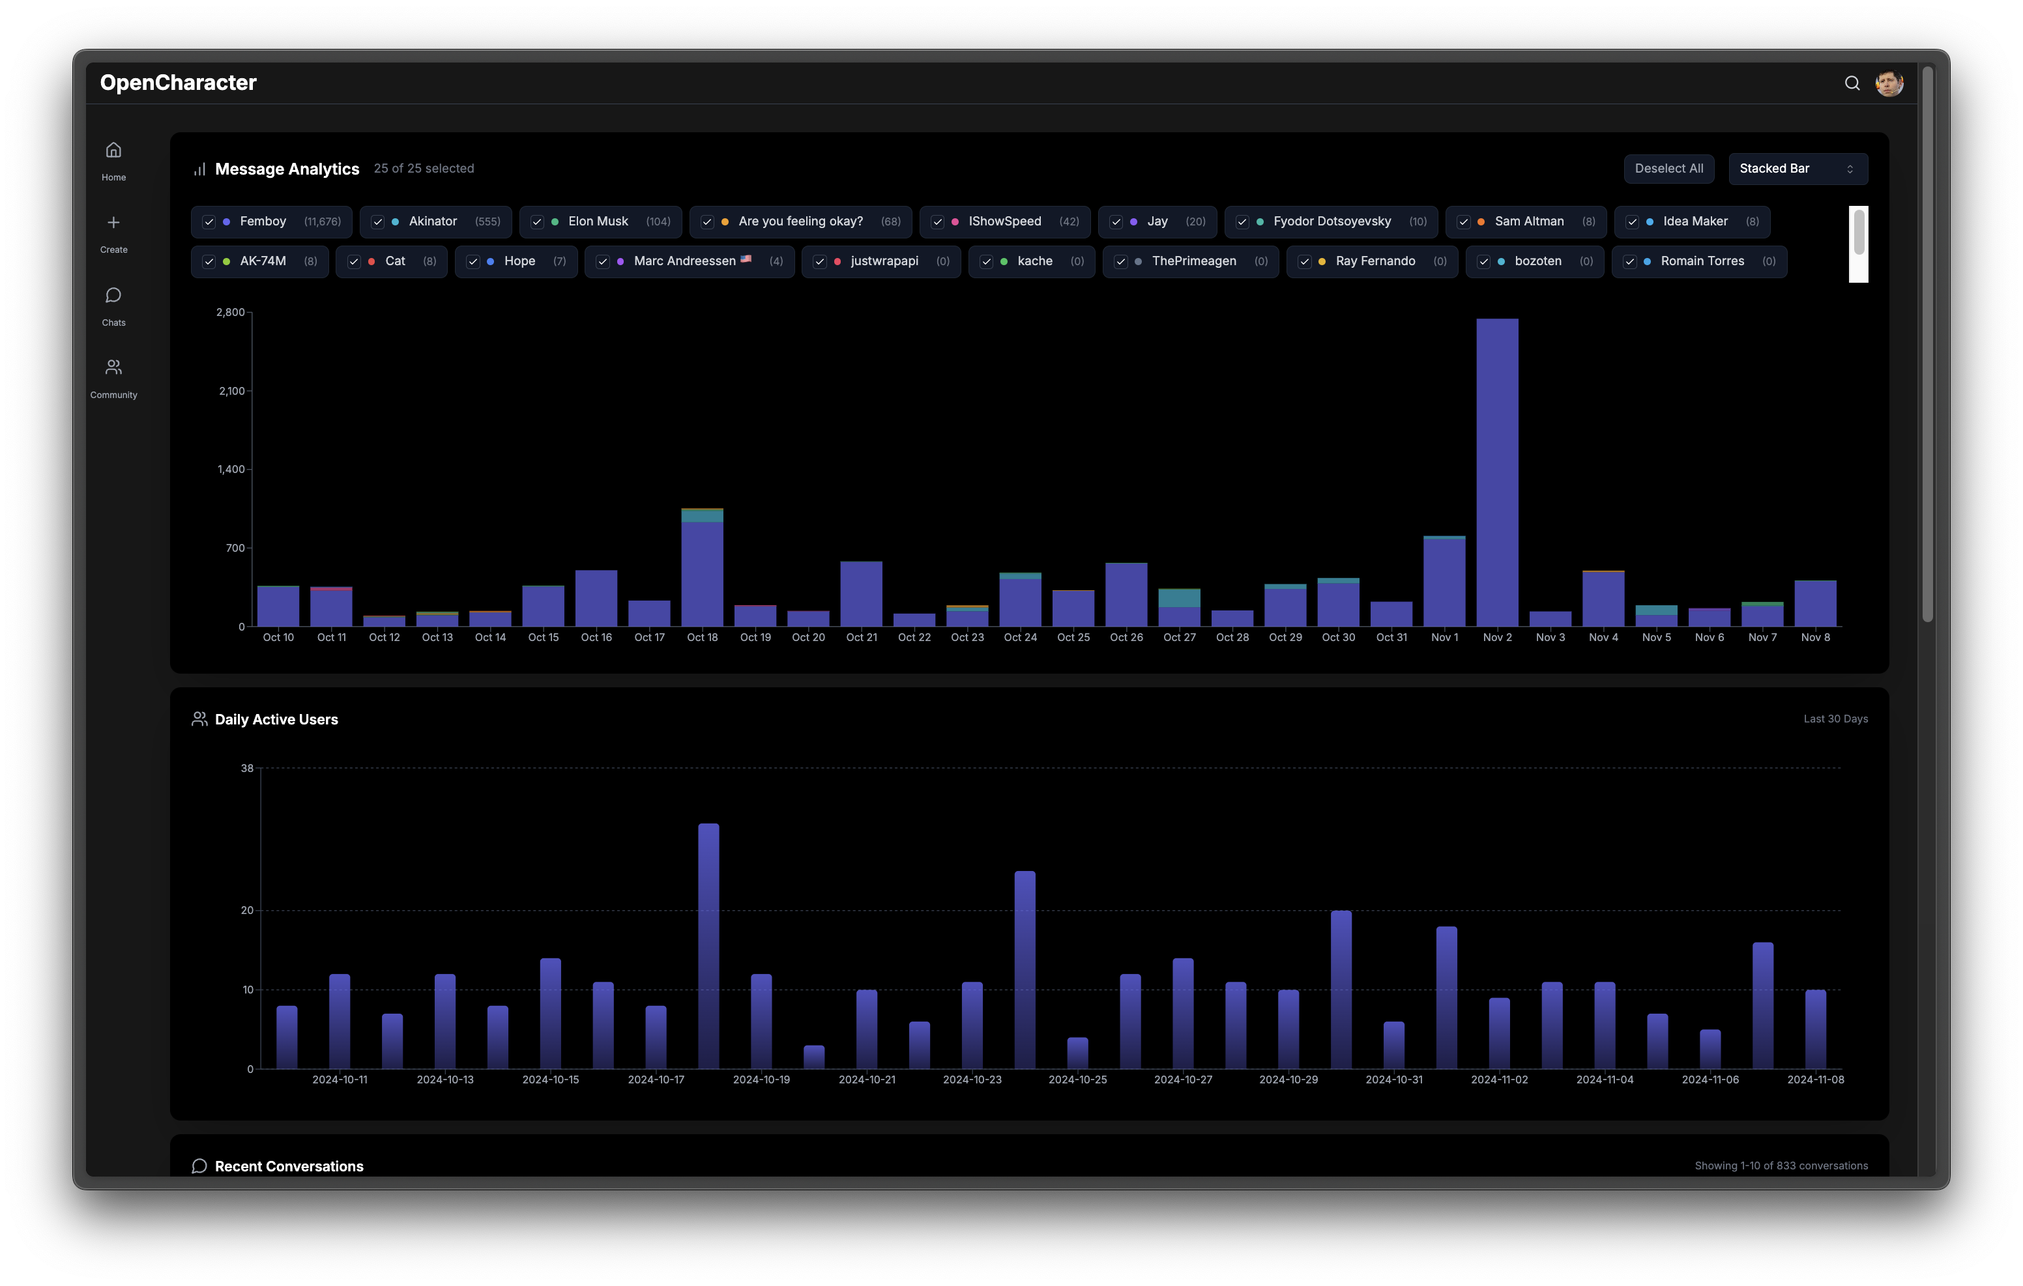2023x1286 pixels.
Task: Click the main page vertical scrollbar
Action: [1927, 345]
